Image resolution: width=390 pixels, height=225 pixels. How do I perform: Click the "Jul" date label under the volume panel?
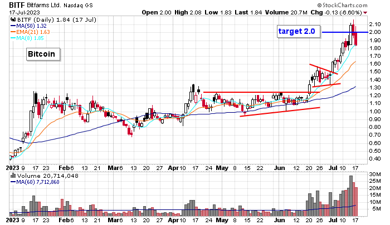333,220
